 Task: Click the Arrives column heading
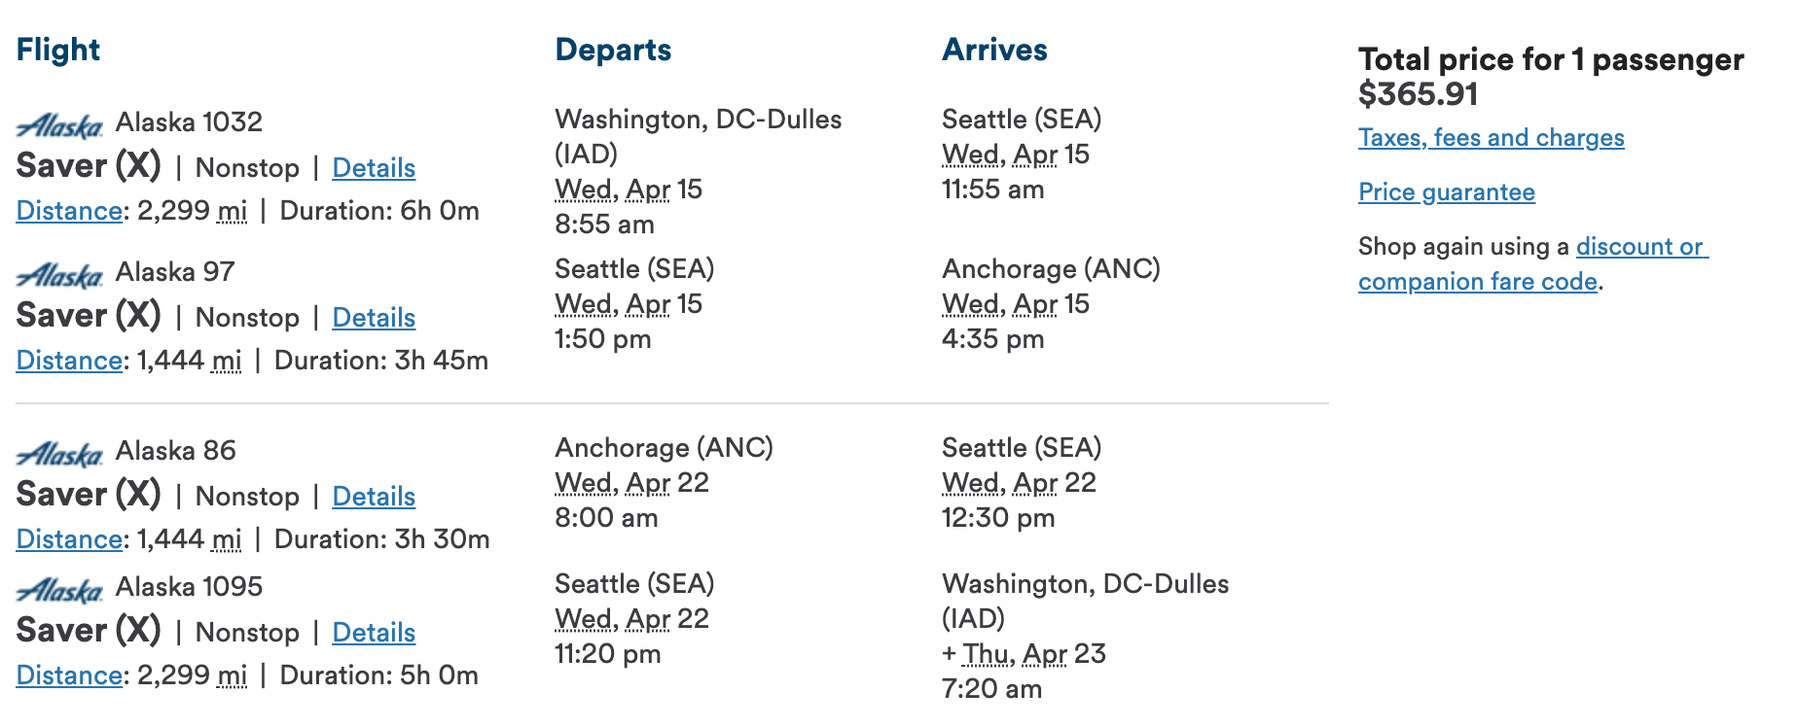[x=994, y=50]
